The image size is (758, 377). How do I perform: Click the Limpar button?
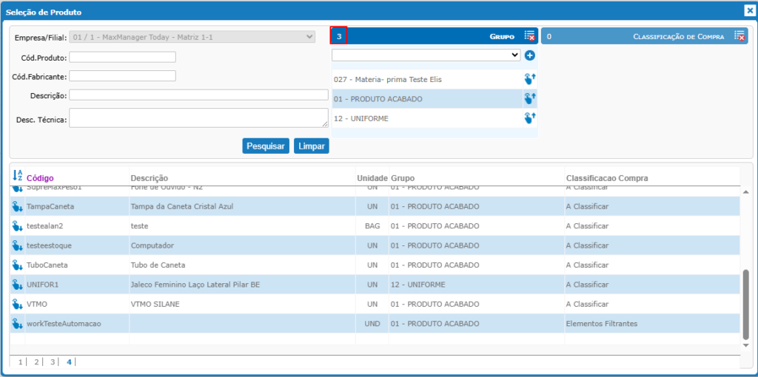311,146
